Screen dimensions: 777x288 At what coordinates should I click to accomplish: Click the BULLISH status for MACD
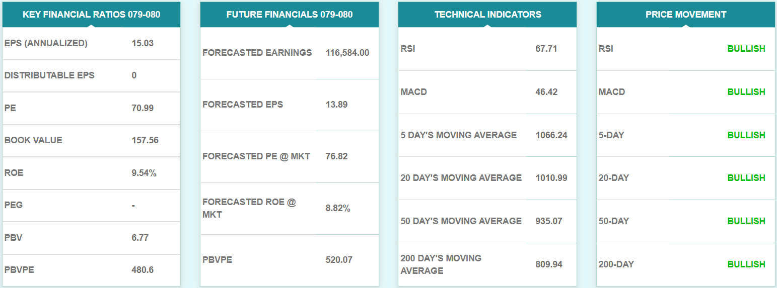(x=746, y=92)
